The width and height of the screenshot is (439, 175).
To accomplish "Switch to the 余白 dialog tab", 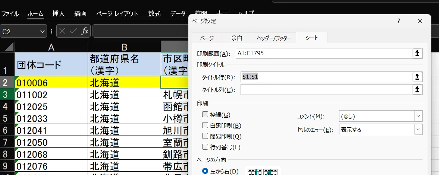I will tap(236, 38).
